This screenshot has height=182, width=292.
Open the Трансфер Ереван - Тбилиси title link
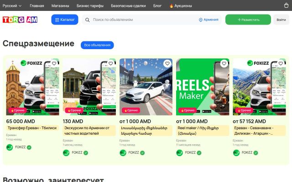pos(32,128)
